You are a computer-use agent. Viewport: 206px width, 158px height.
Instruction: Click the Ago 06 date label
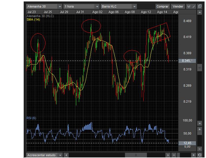tap(114, 12)
